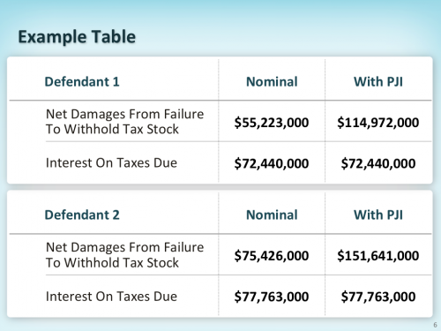The height and width of the screenshot is (331, 441).
Task: Click Defendant 2 nominal $77,763,000 value
Action: point(272,297)
